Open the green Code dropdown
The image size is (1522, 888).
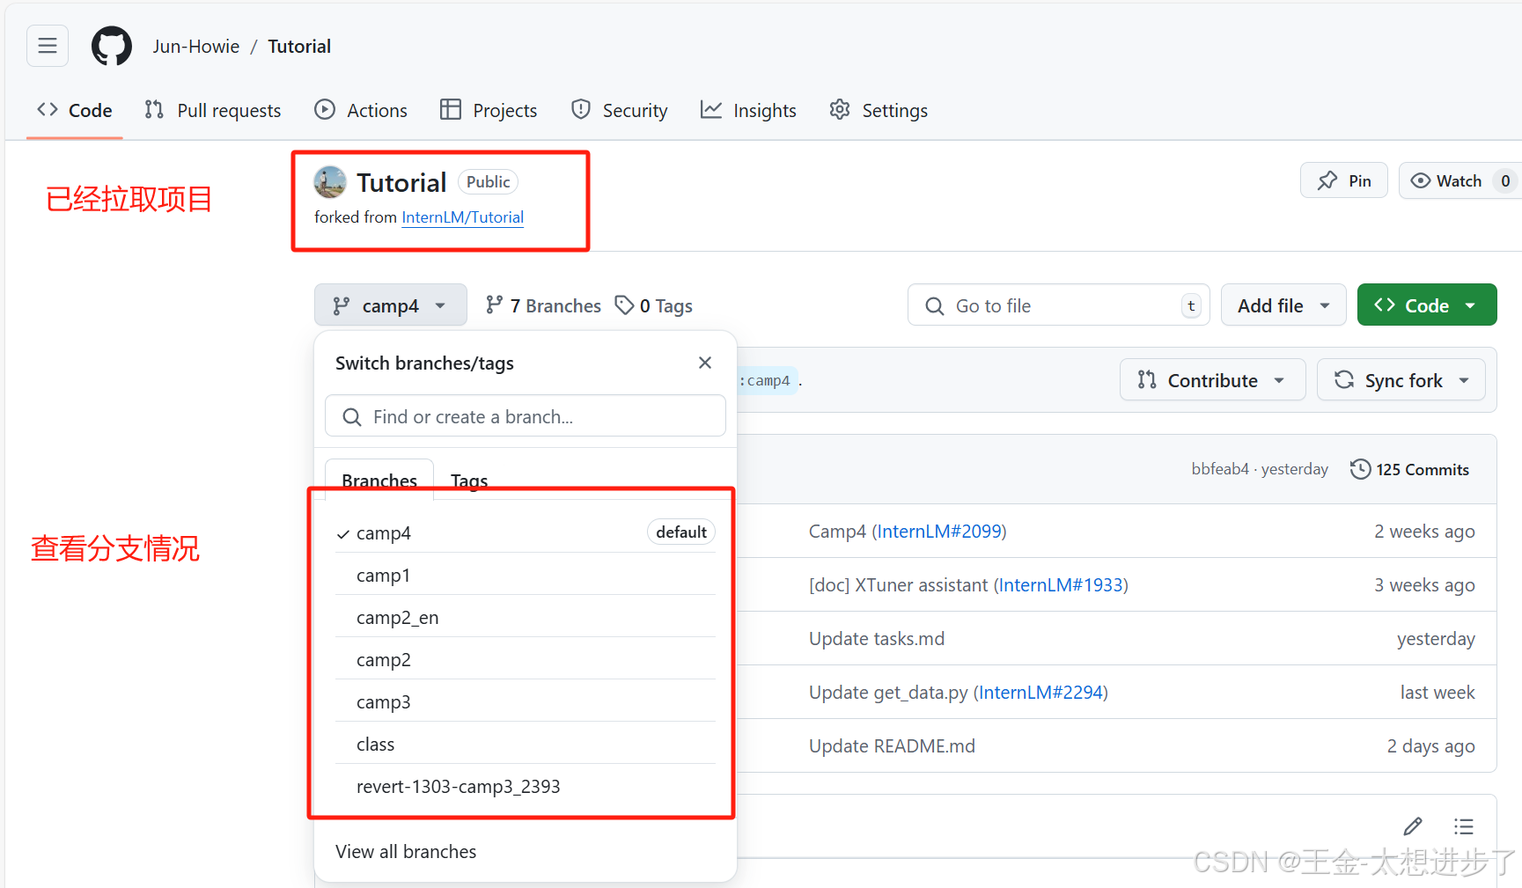1427,305
